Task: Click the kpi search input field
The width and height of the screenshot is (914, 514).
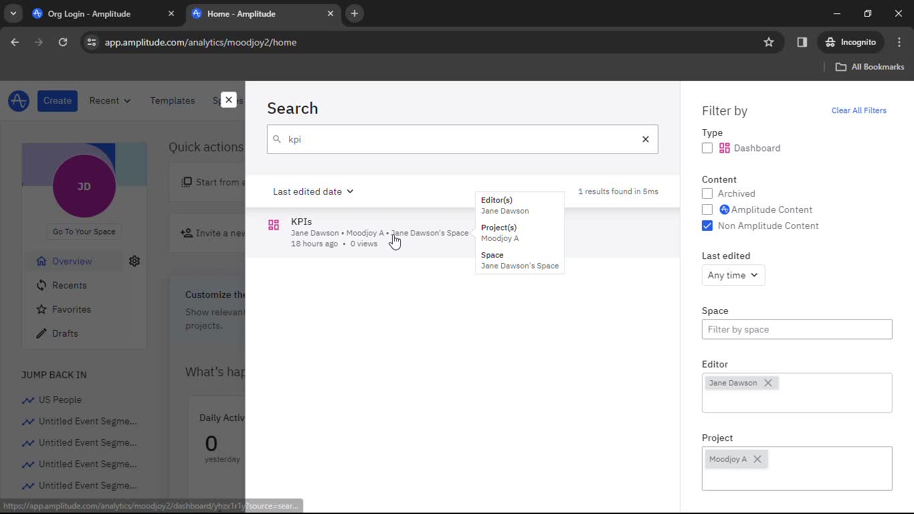Action: (462, 139)
